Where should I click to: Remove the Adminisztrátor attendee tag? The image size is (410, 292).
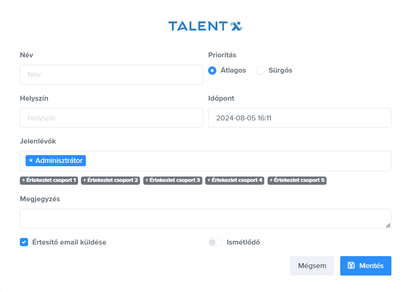tap(31, 160)
